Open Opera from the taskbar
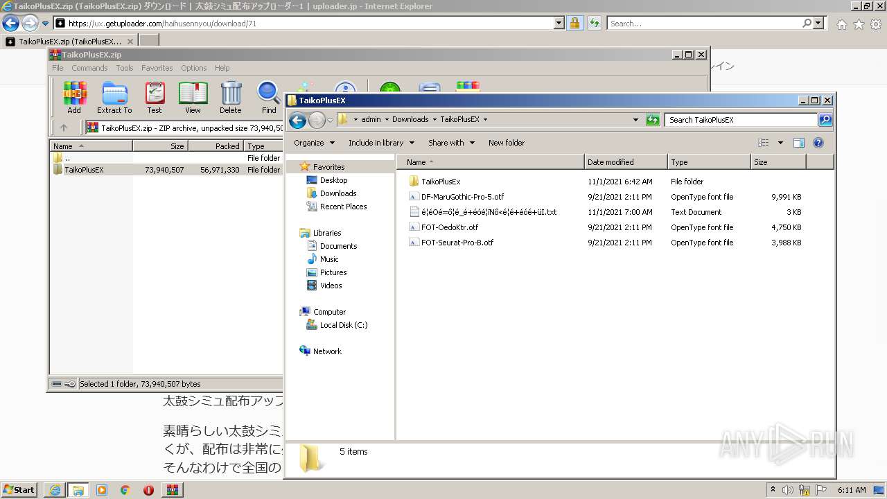 tap(148, 490)
